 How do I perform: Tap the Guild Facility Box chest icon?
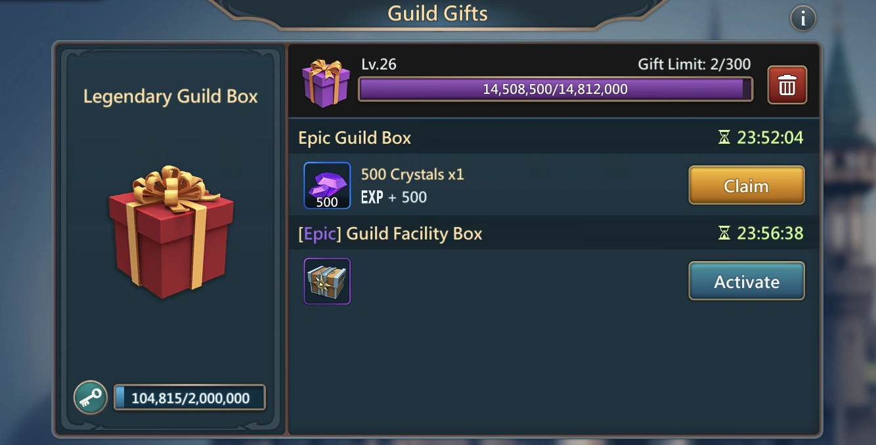pos(327,281)
